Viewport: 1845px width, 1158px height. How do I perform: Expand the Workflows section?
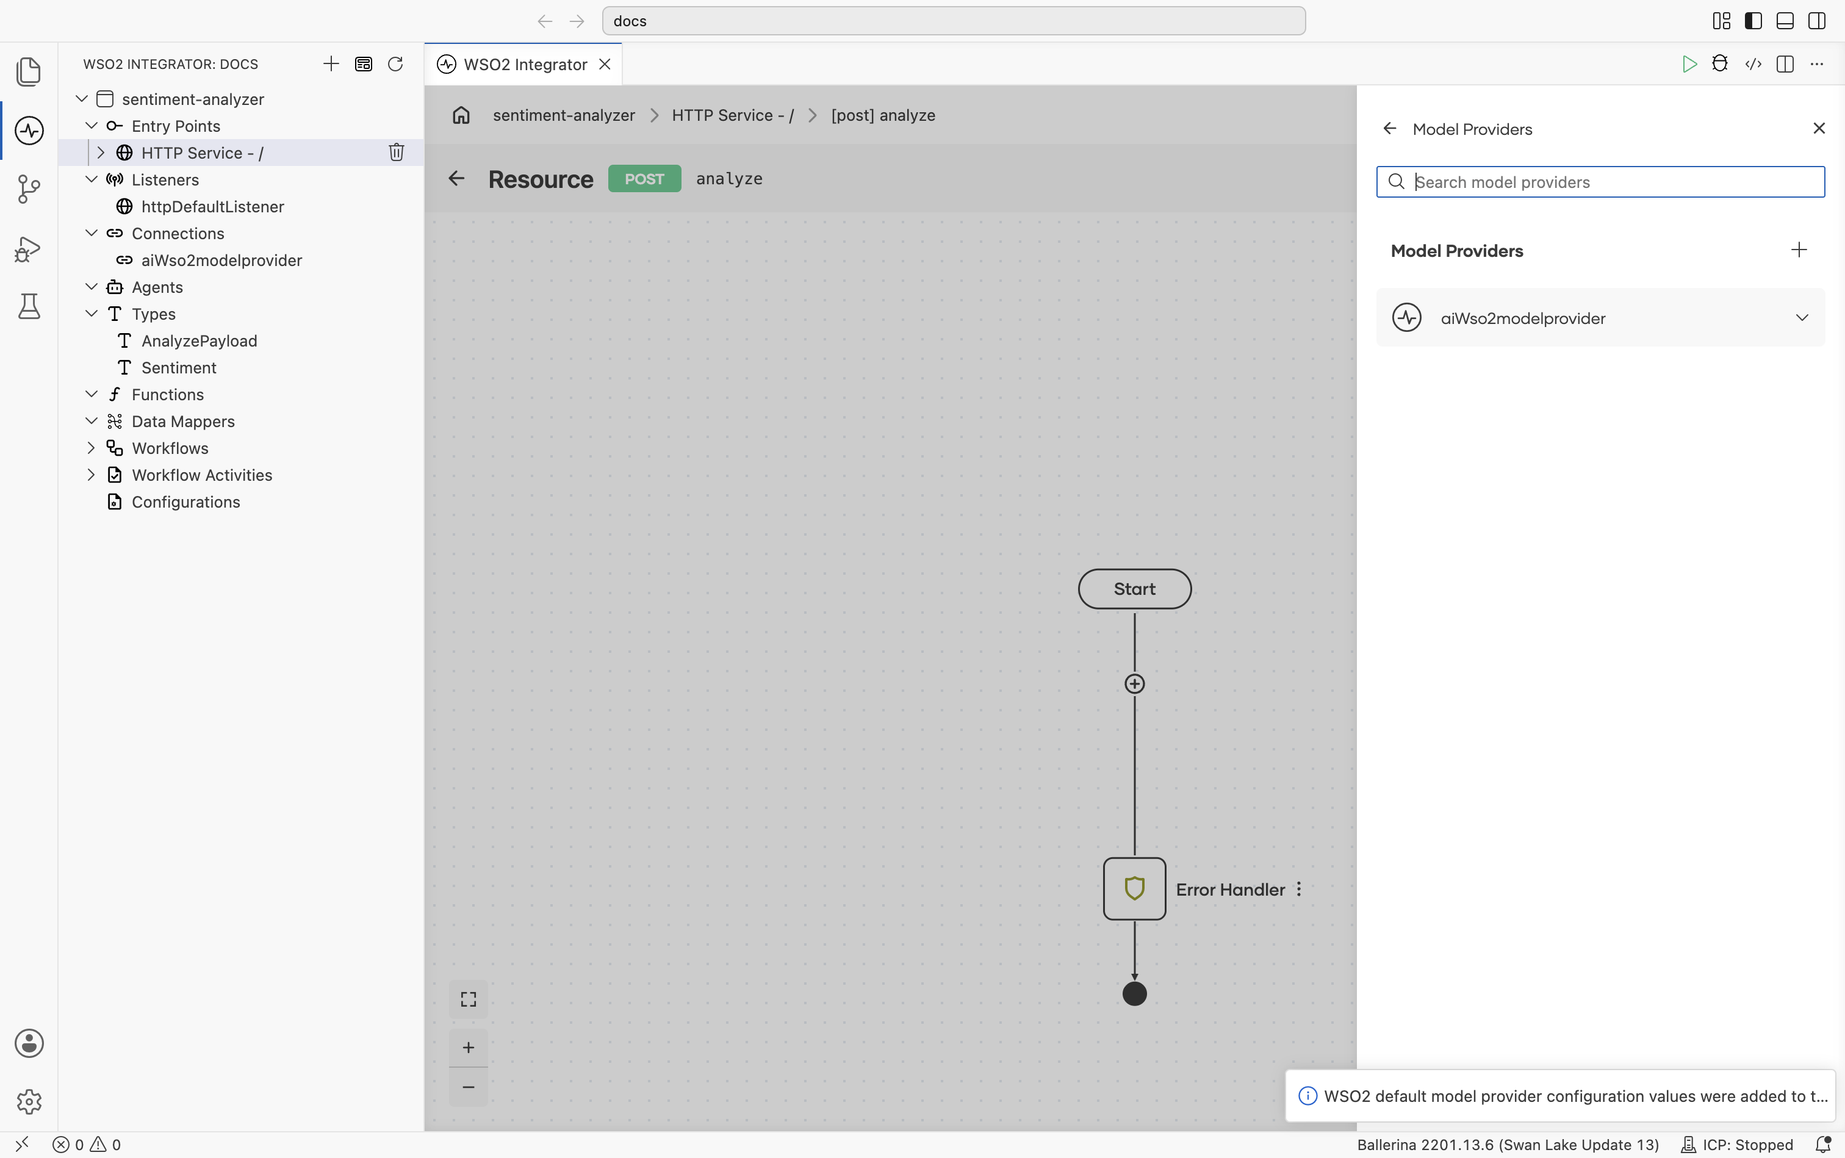pos(91,447)
